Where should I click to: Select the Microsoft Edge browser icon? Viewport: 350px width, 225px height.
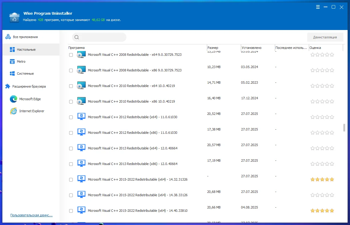pos(14,99)
